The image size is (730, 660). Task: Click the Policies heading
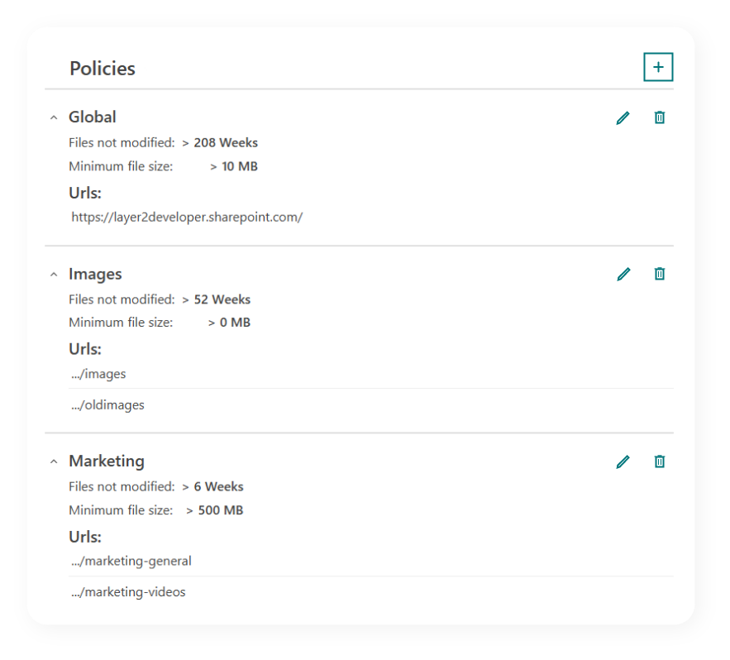(x=102, y=69)
